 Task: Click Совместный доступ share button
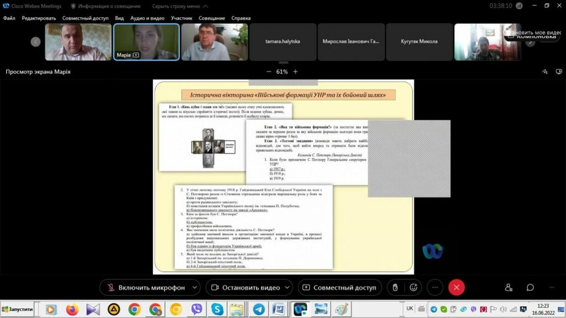point(339,288)
